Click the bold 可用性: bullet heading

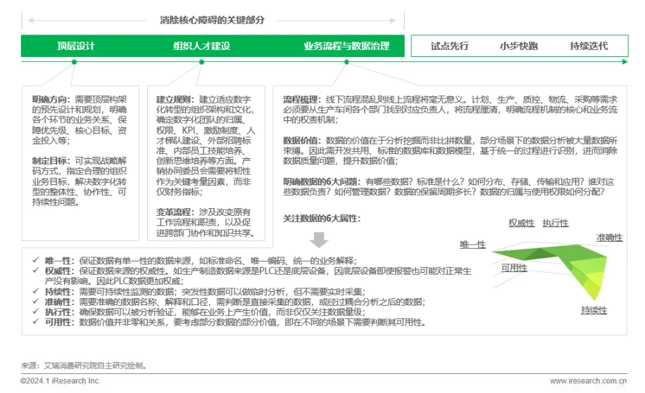pos(60,322)
